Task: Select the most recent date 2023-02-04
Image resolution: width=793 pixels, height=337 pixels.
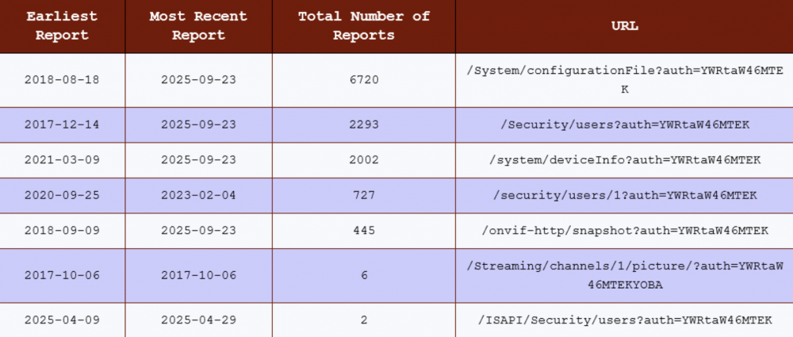Action: coord(198,196)
